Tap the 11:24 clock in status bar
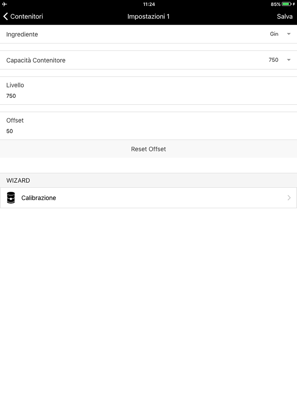Viewport: 297px width, 397px height. click(x=149, y=4)
